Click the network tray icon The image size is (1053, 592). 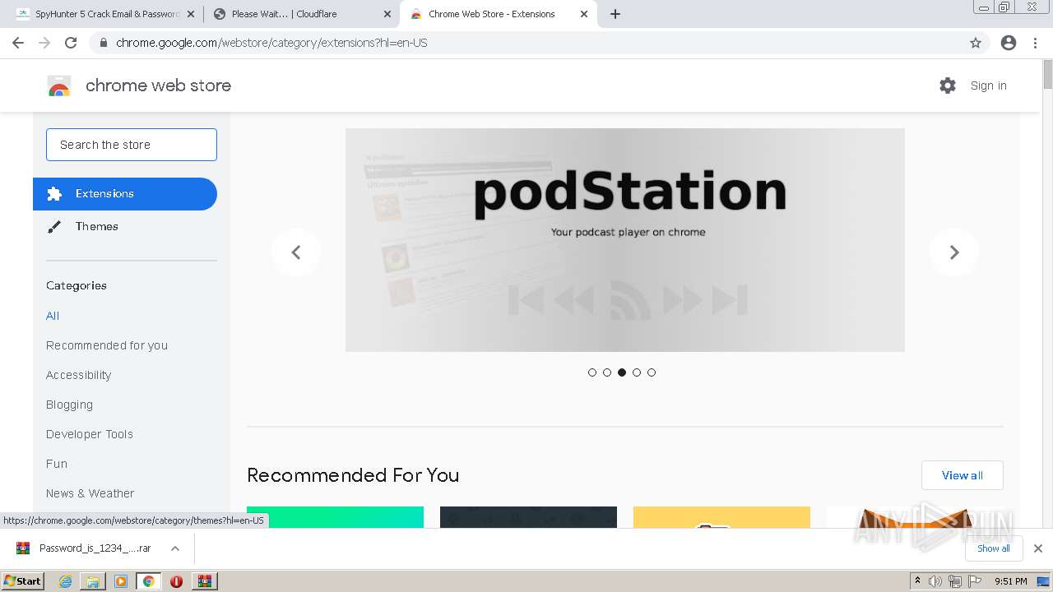(954, 581)
